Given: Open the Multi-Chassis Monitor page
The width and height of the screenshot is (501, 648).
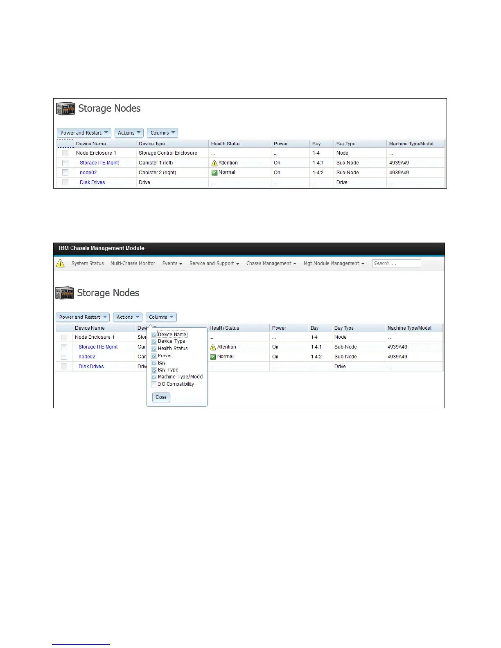Looking at the screenshot, I should click(x=133, y=263).
